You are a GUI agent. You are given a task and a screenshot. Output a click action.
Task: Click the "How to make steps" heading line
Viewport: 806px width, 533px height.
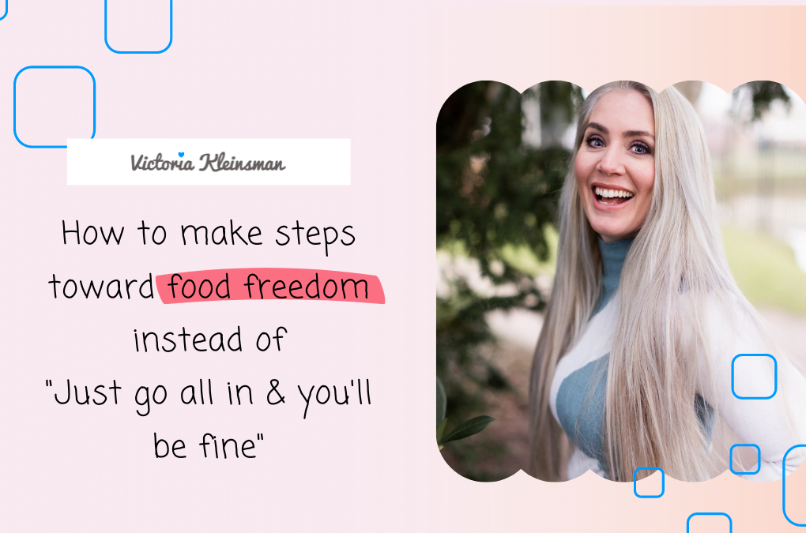click(x=208, y=235)
